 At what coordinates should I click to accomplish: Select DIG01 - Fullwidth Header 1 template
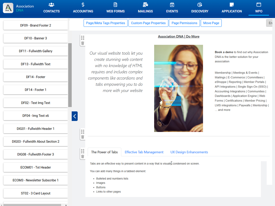[36, 128]
